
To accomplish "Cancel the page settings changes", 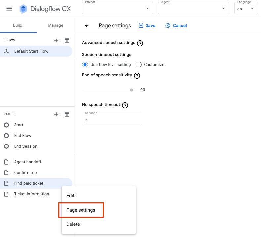I will 176,26.
